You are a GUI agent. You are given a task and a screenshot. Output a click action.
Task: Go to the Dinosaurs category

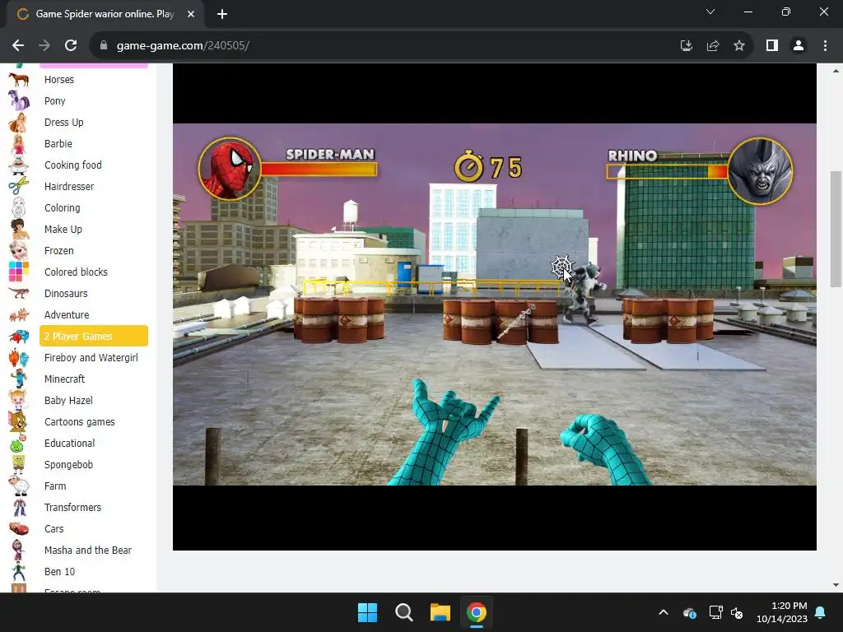tap(66, 294)
